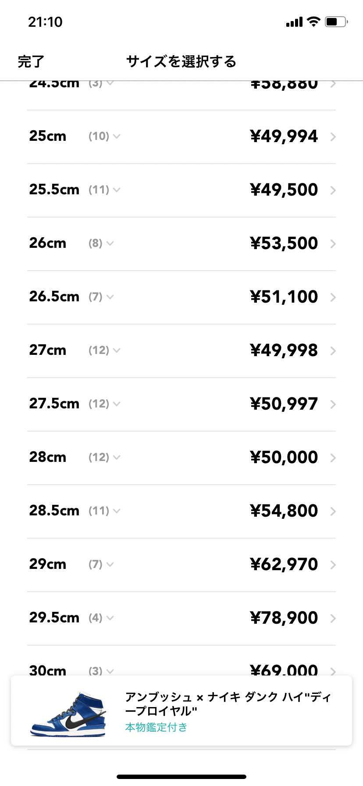Expand the 26cm listings count (8)
This screenshot has height=786, width=363.
point(101,243)
